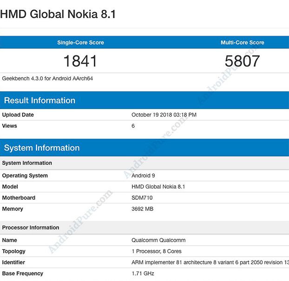Click the Motherboard label
Viewport: 289px width, 281px height.
[x=19, y=198]
